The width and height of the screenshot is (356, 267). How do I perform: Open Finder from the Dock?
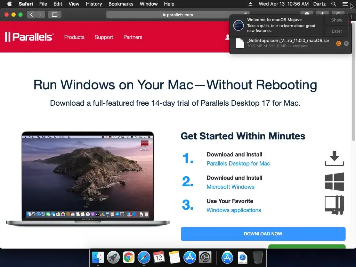pyautogui.click(x=98, y=258)
